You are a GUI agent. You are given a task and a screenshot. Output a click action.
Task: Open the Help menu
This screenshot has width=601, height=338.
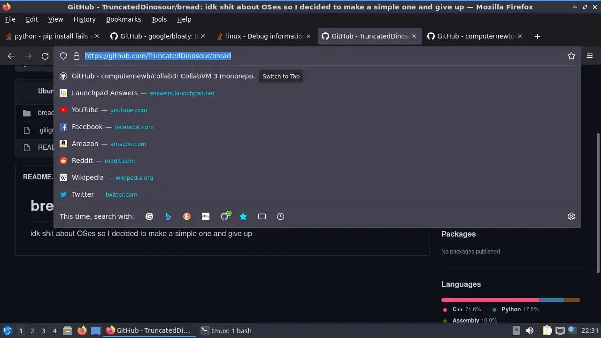tap(184, 19)
